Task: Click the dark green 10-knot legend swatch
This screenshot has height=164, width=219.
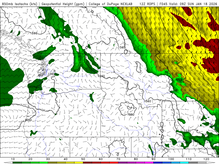Action: coord(17,163)
